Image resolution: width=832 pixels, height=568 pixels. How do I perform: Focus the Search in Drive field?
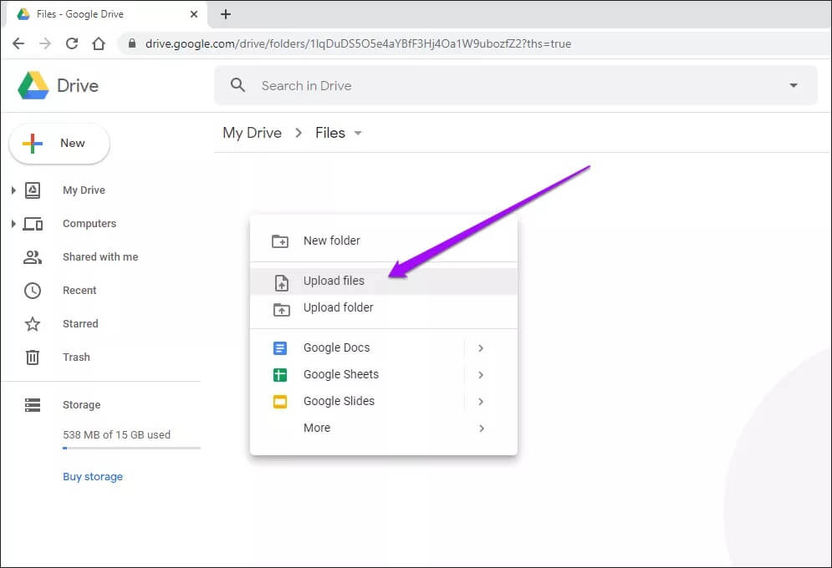coord(502,85)
